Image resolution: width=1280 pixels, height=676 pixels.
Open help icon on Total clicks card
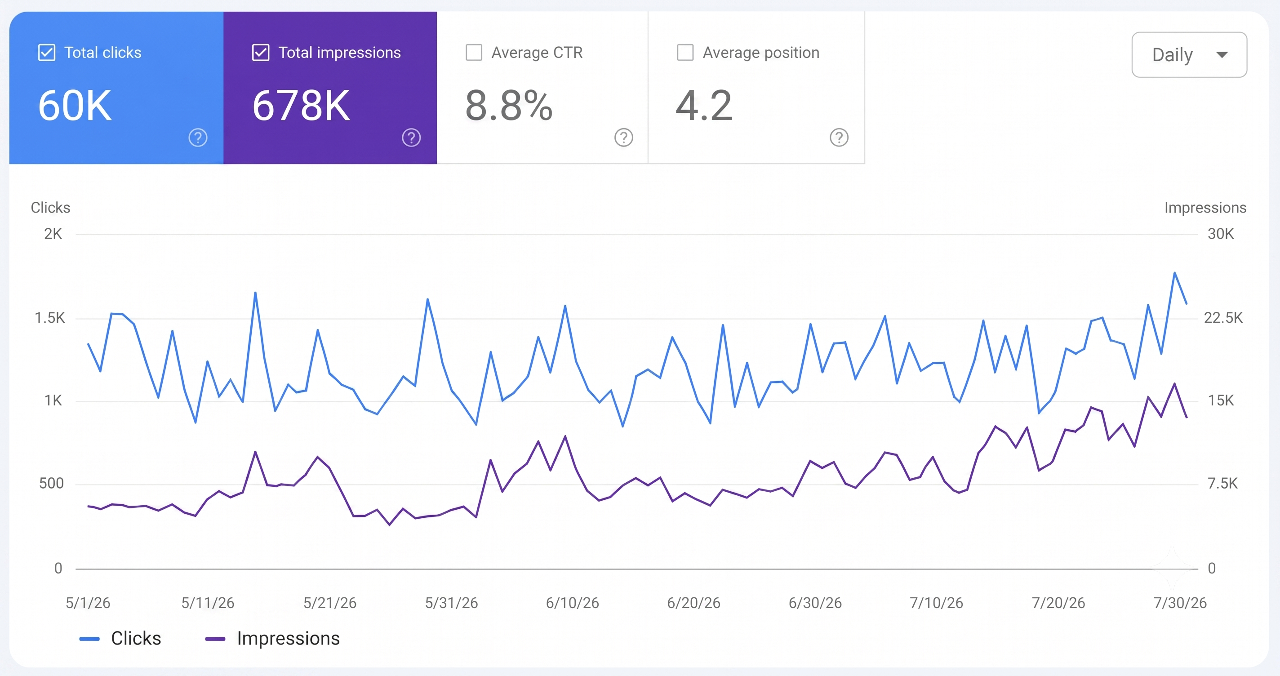click(x=198, y=138)
